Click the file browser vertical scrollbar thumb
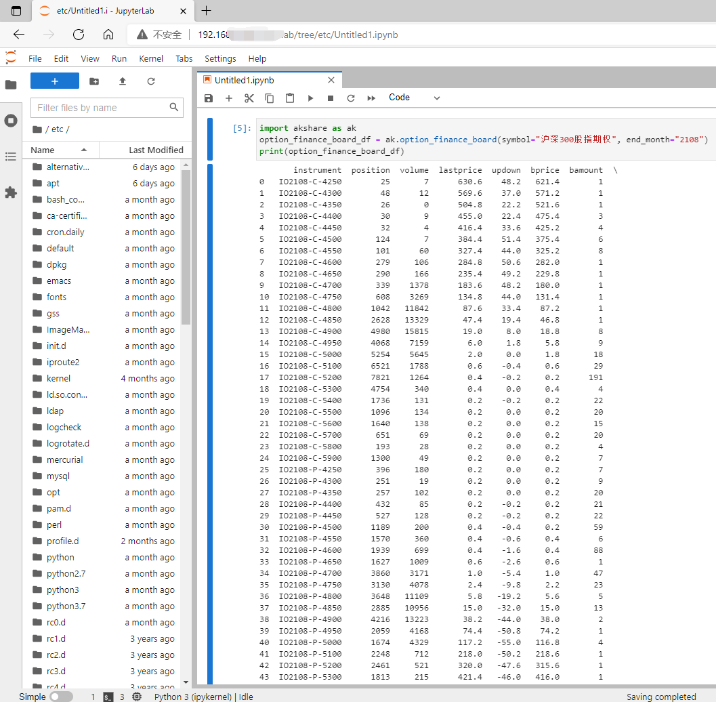 click(x=186, y=247)
